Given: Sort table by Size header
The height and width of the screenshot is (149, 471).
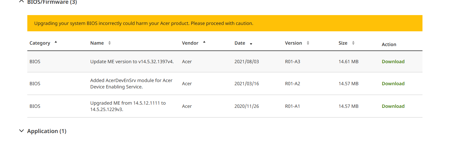Looking at the screenshot, I should 343,43.
